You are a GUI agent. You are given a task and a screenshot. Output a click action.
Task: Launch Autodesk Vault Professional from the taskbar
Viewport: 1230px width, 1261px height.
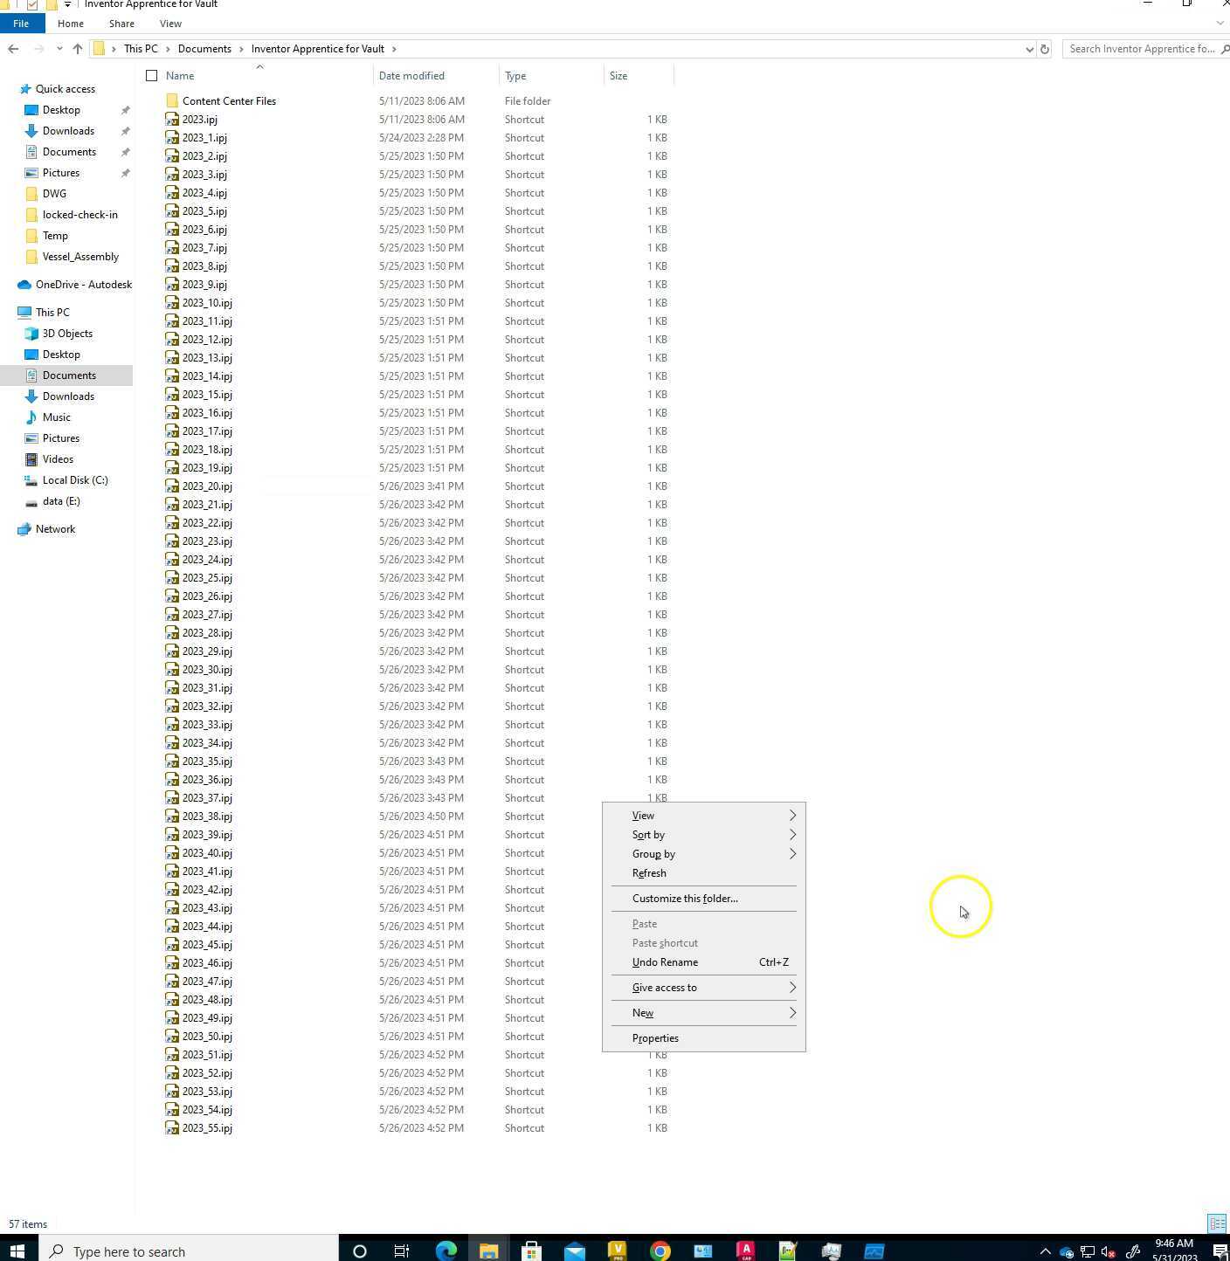click(x=616, y=1251)
